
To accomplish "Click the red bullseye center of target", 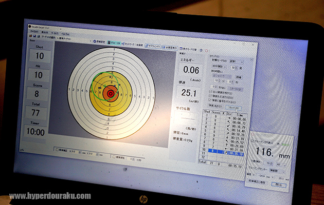I will 110,93.
